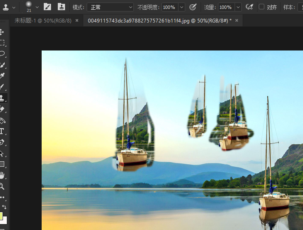Screen dimensions: 303x230
Task: Select the Zoom tool
Action: point(2,186)
